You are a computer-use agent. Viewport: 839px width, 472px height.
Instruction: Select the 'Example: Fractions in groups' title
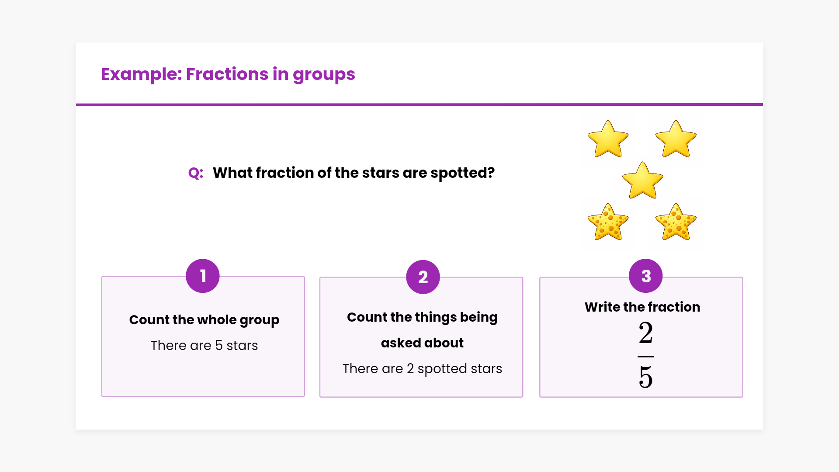click(228, 74)
